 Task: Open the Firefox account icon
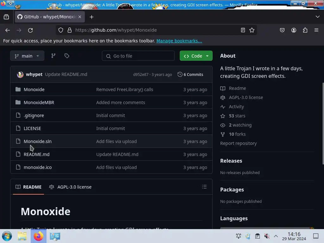point(294,30)
